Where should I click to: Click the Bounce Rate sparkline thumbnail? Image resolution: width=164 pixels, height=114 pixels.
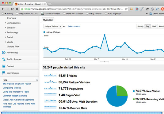(50, 108)
